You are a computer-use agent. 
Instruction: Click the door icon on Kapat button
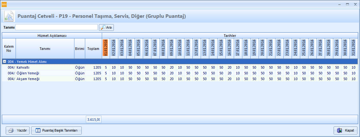pos(339,130)
